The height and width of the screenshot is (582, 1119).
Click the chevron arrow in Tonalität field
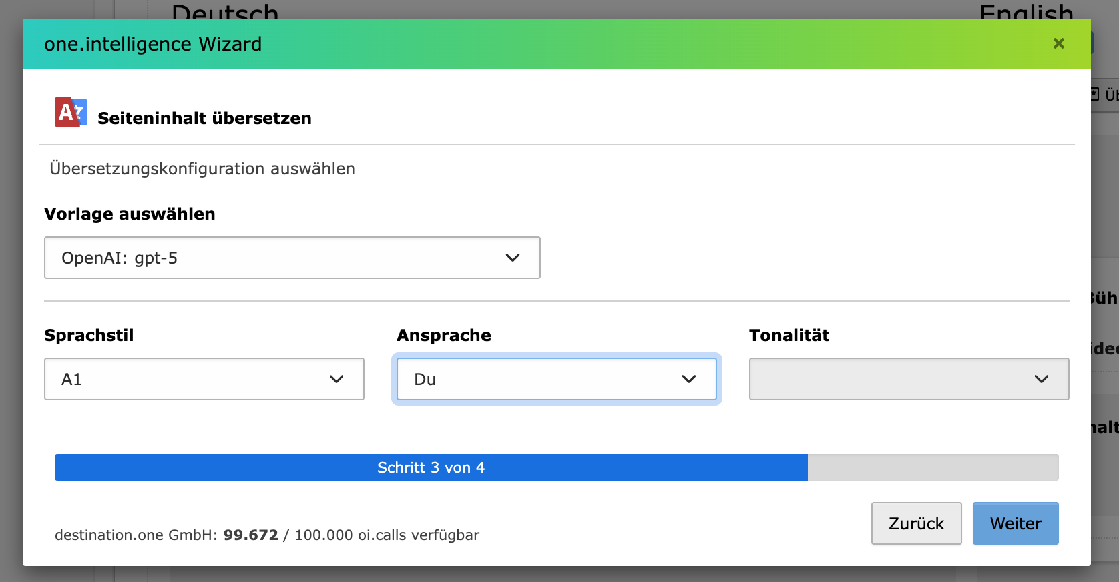(1041, 379)
